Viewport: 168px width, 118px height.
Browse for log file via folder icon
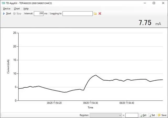click(x=95, y=13)
